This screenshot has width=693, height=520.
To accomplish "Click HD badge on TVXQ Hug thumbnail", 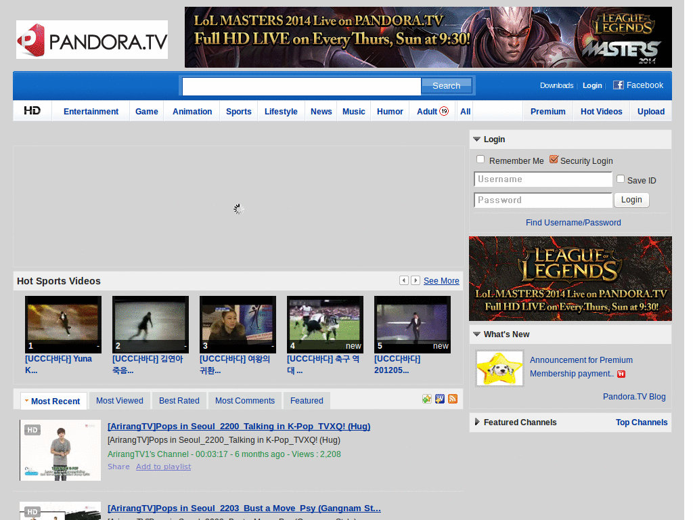I will click(x=32, y=430).
